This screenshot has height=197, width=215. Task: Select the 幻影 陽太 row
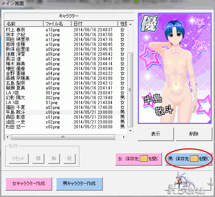pos(66,98)
